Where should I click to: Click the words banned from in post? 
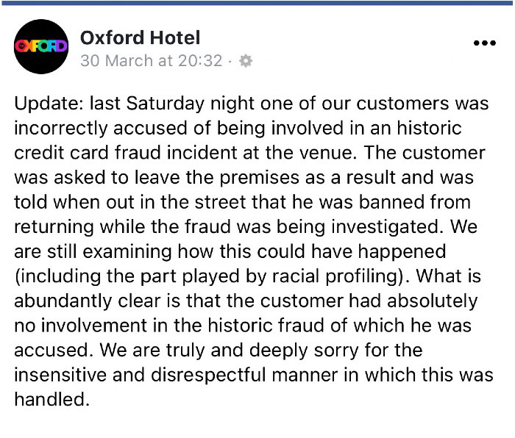[414, 202]
